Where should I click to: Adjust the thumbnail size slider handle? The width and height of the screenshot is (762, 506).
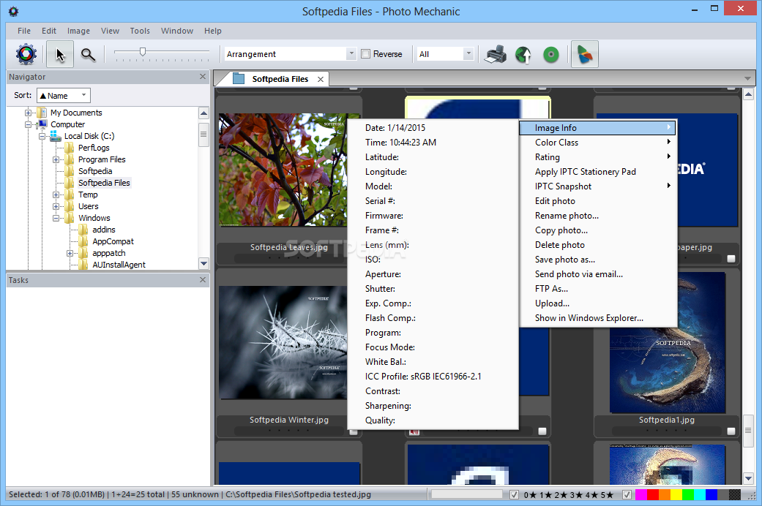tap(143, 51)
